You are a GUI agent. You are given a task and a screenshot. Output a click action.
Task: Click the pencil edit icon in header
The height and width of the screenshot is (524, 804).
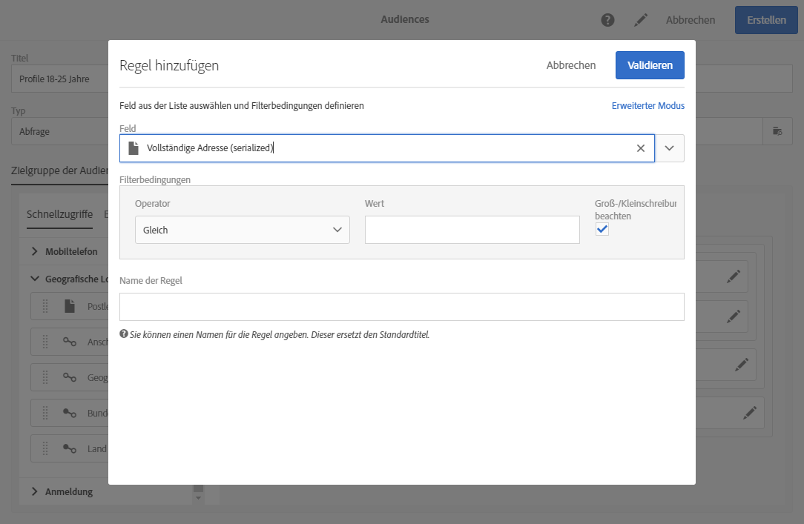[x=641, y=20]
